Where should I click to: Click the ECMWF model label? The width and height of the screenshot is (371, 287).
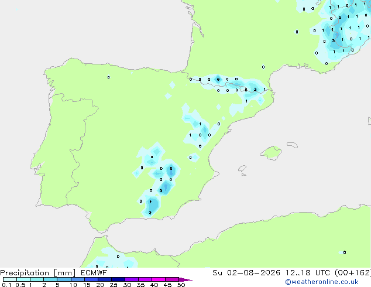(94, 273)
